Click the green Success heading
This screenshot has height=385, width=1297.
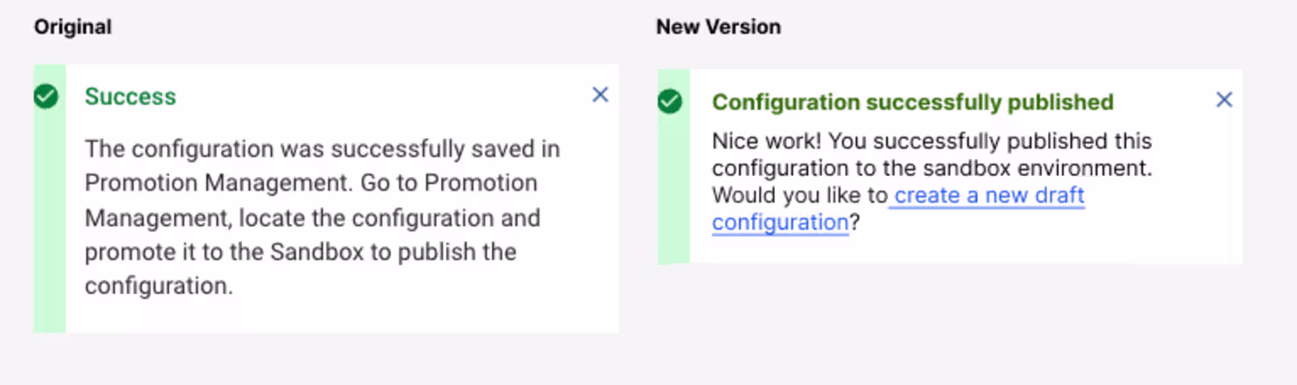(131, 97)
